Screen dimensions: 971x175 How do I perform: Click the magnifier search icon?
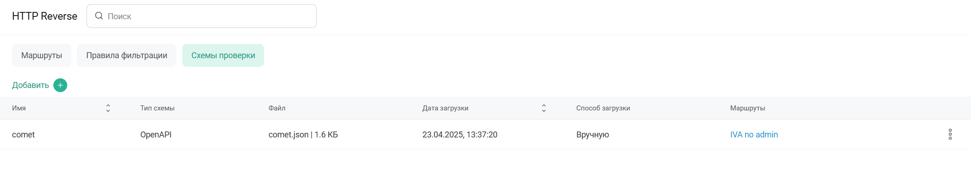click(99, 16)
